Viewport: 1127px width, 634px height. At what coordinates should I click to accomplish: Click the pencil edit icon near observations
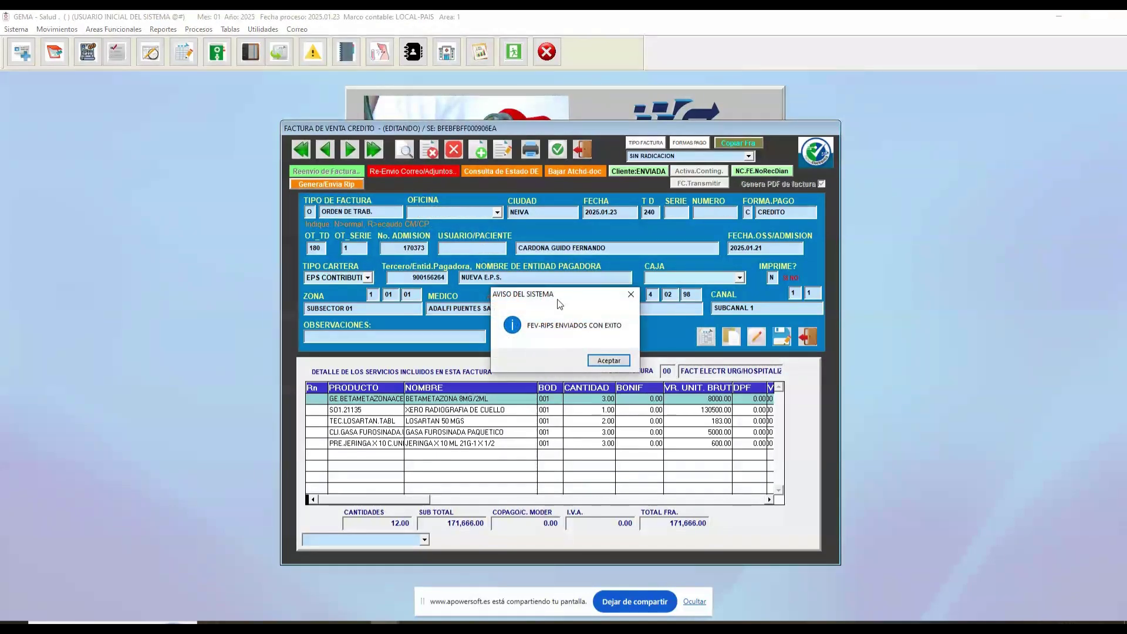click(757, 336)
